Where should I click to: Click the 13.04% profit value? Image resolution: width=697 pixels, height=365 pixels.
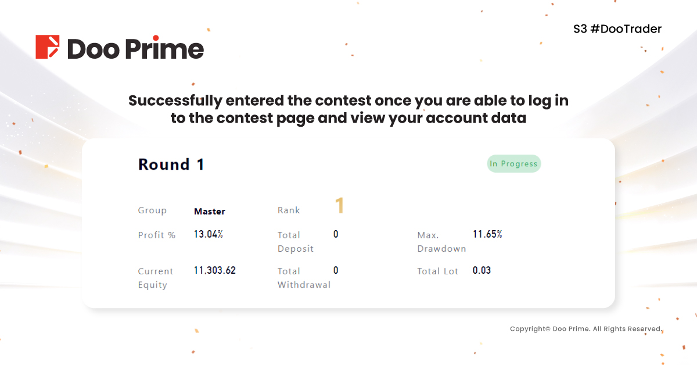tap(209, 234)
